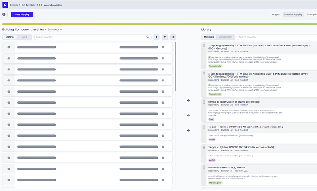Switch Library to the Constructions tab

(x=225, y=37)
